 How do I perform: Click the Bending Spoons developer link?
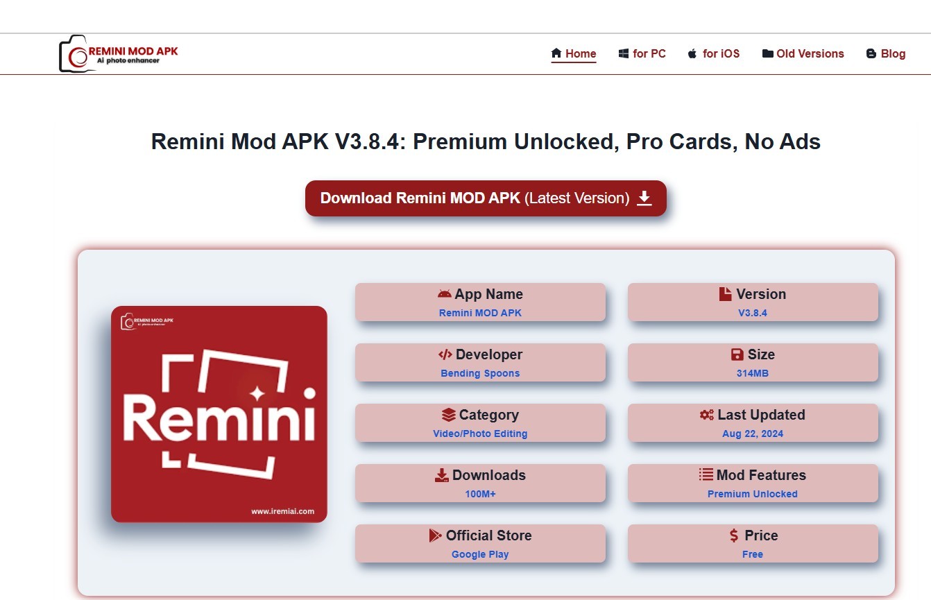coord(480,373)
